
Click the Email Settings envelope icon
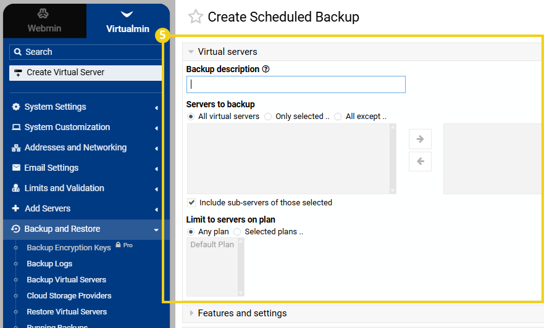click(x=16, y=168)
